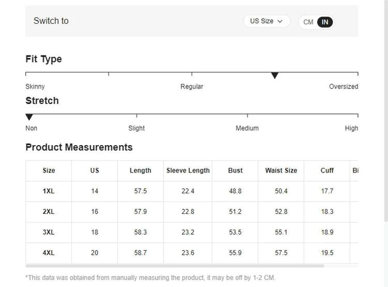Screen dimensions: 388x287
Task: Click the Bust column header
Action: click(235, 170)
